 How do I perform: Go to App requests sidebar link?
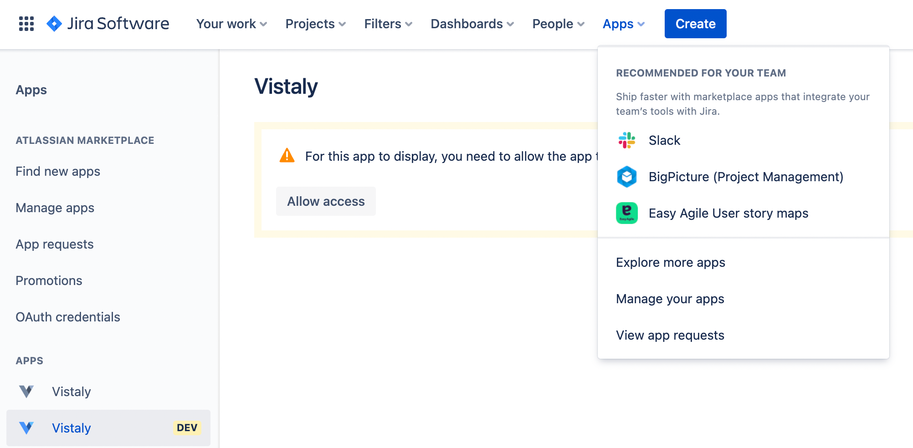[x=108, y=244]
